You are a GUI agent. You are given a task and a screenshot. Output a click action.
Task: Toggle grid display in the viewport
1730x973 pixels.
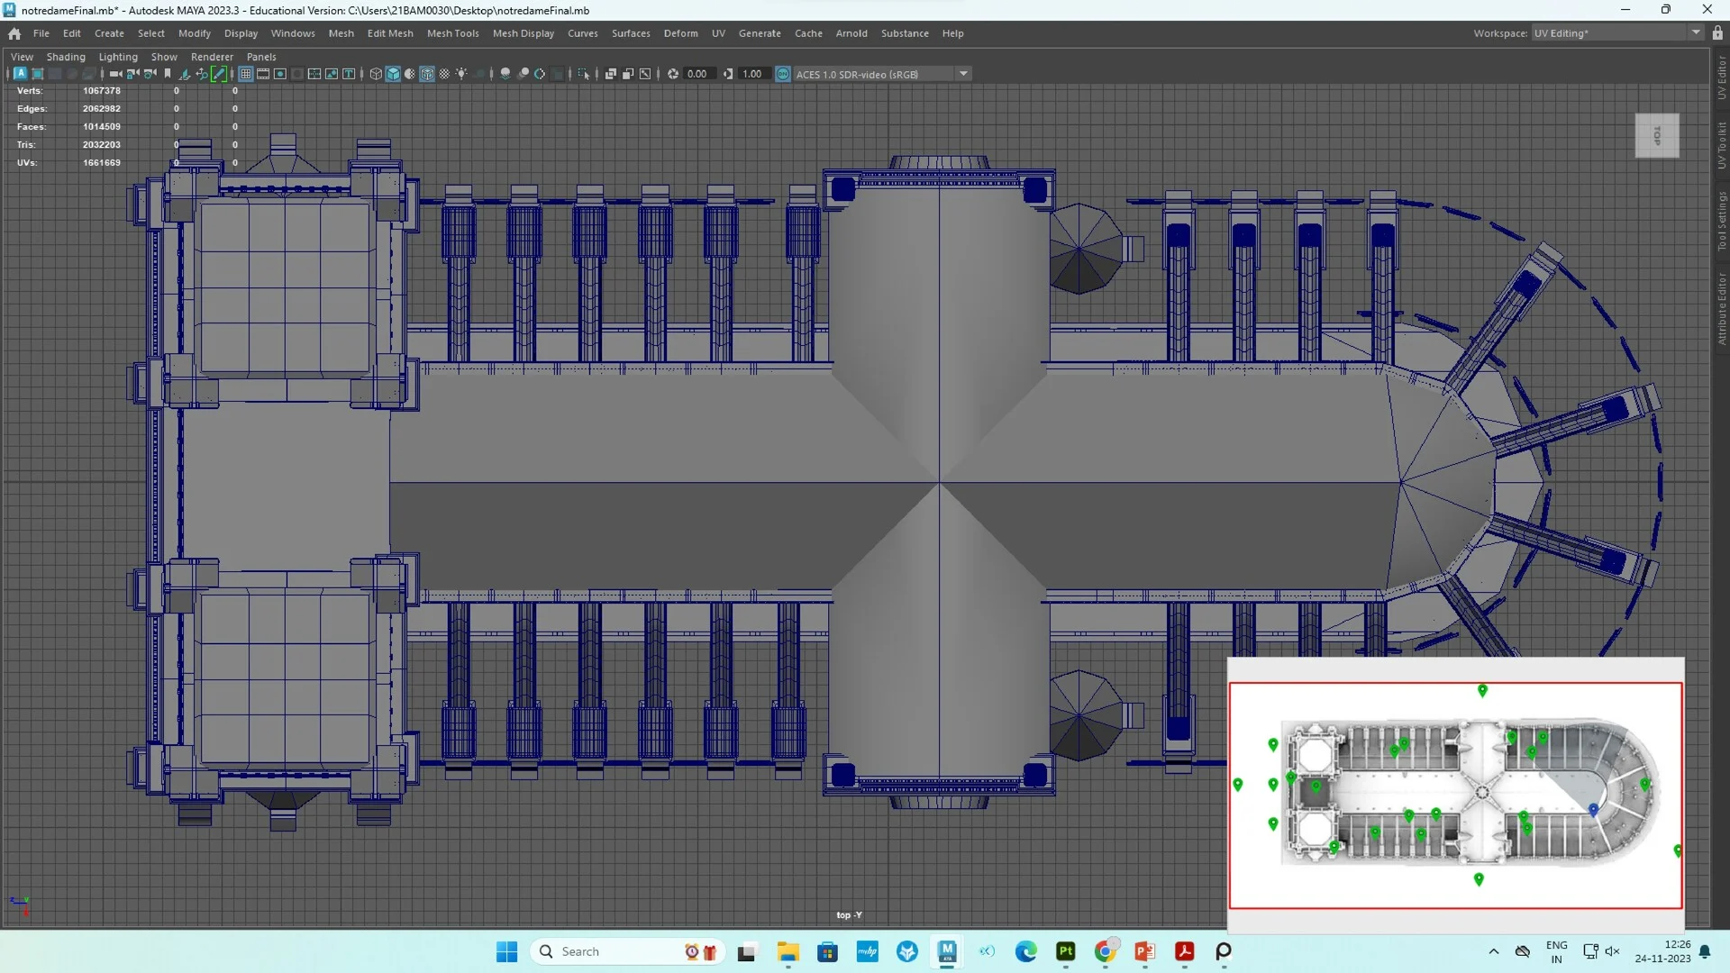(x=245, y=74)
